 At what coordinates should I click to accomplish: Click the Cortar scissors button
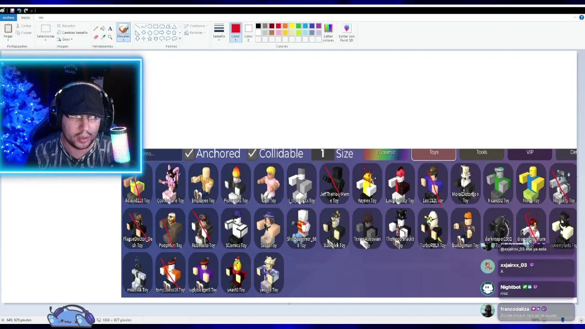[24, 26]
